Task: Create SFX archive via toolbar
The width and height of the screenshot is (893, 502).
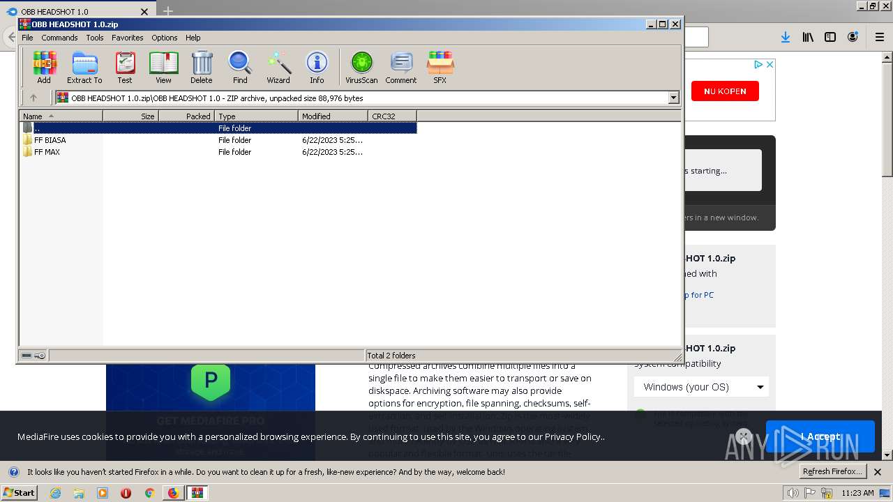Action: 440,68
